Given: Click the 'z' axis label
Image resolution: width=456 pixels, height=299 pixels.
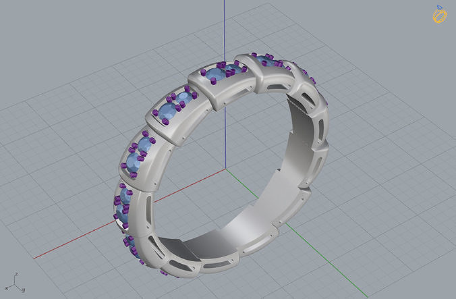Looking at the screenshot, I should pyautogui.click(x=17, y=274).
